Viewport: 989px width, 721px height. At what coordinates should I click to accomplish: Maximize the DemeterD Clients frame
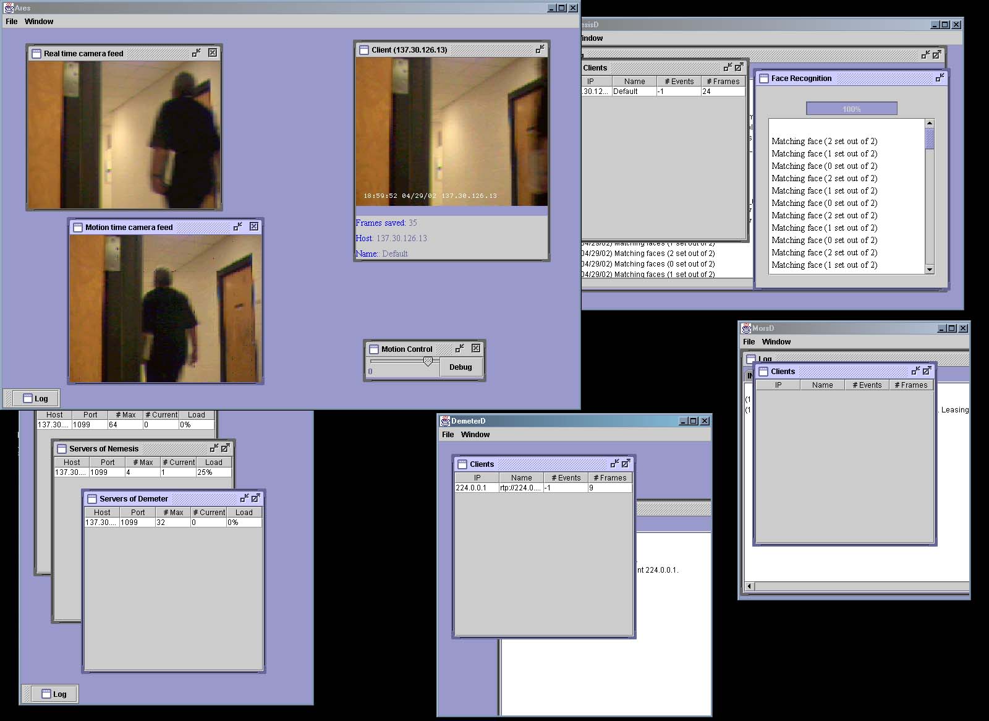click(626, 464)
